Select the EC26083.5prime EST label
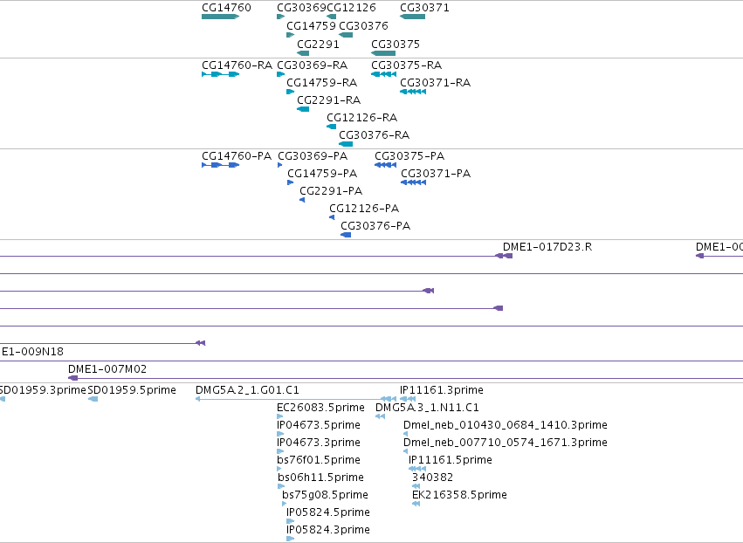743x543 pixels. (320, 408)
